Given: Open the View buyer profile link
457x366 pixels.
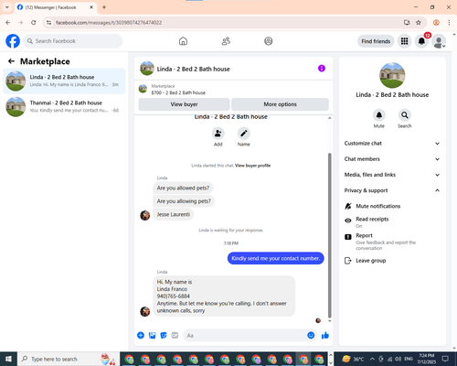Looking at the screenshot, I should click(x=252, y=166).
